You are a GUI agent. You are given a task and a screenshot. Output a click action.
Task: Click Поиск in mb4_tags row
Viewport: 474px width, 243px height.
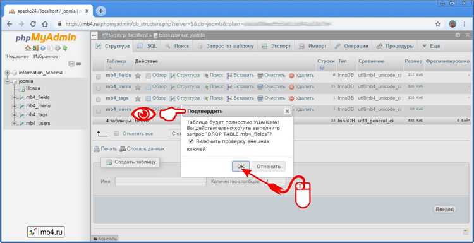214,98
